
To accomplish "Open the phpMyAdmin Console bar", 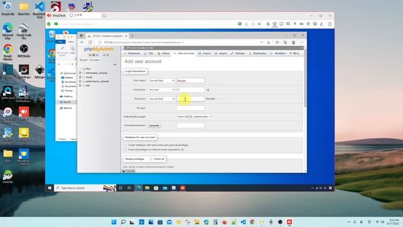I will 128,171.
